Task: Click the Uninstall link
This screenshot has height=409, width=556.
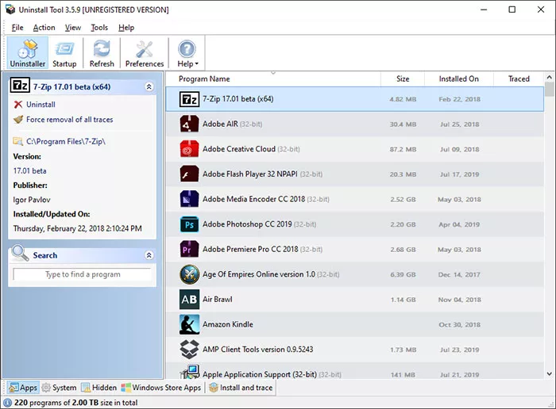Action: pos(41,105)
